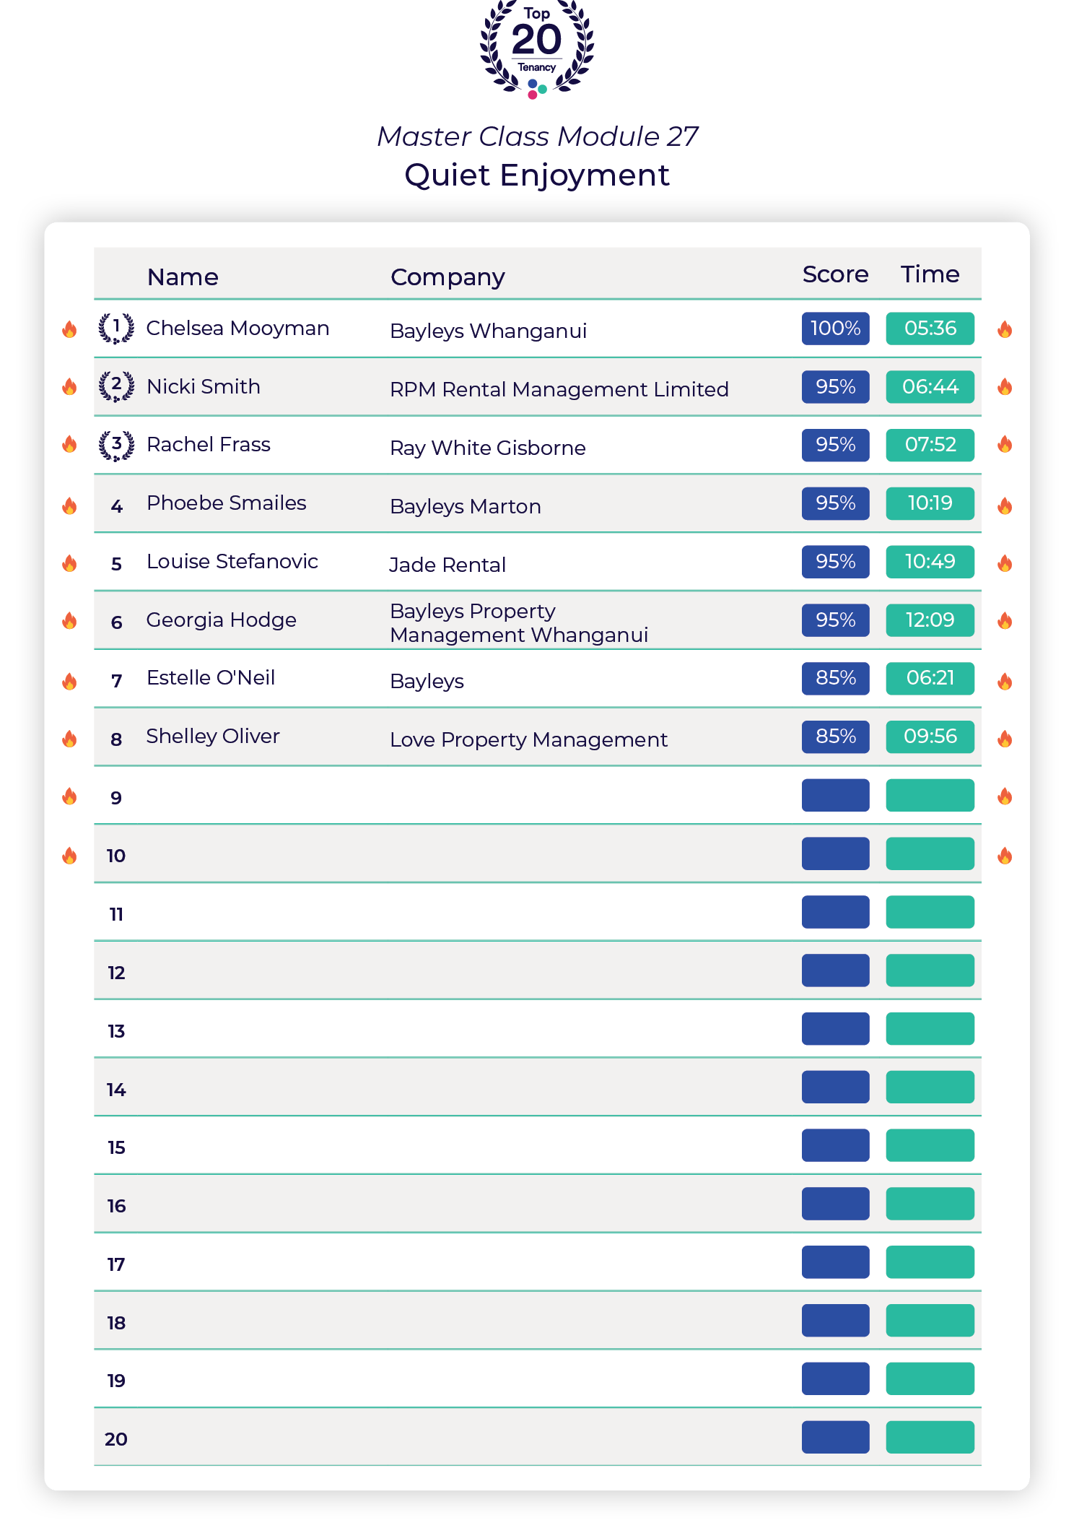Image resolution: width=1074 pixels, height=1520 pixels.
Task: Click the 05:36 time badge
Action: [x=930, y=329]
